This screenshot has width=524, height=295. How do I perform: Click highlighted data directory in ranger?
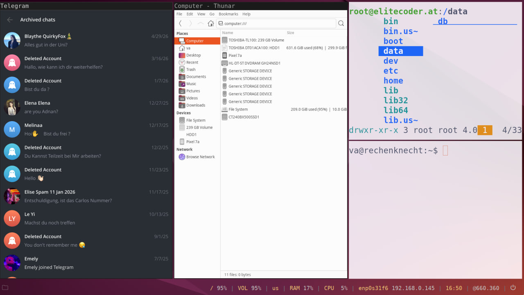point(401,51)
